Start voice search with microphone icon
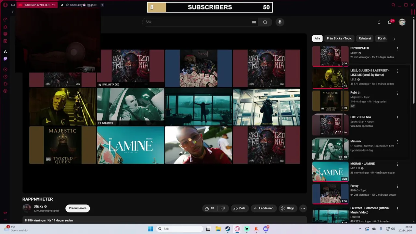416x234 pixels. pos(280,22)
